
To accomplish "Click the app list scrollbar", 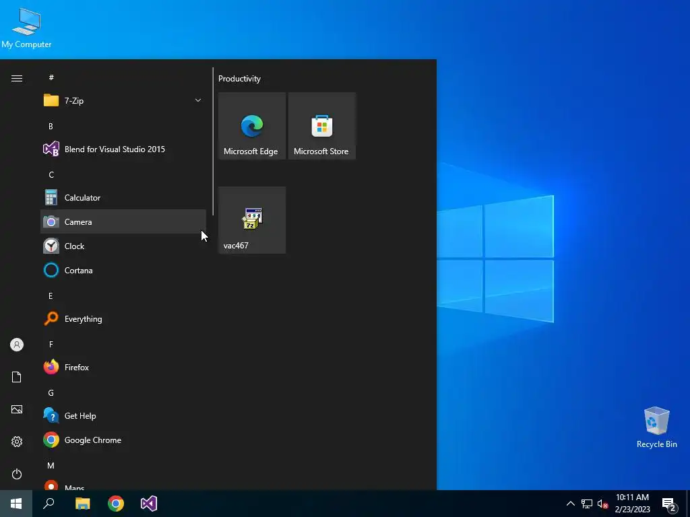I will coord(213,141).
